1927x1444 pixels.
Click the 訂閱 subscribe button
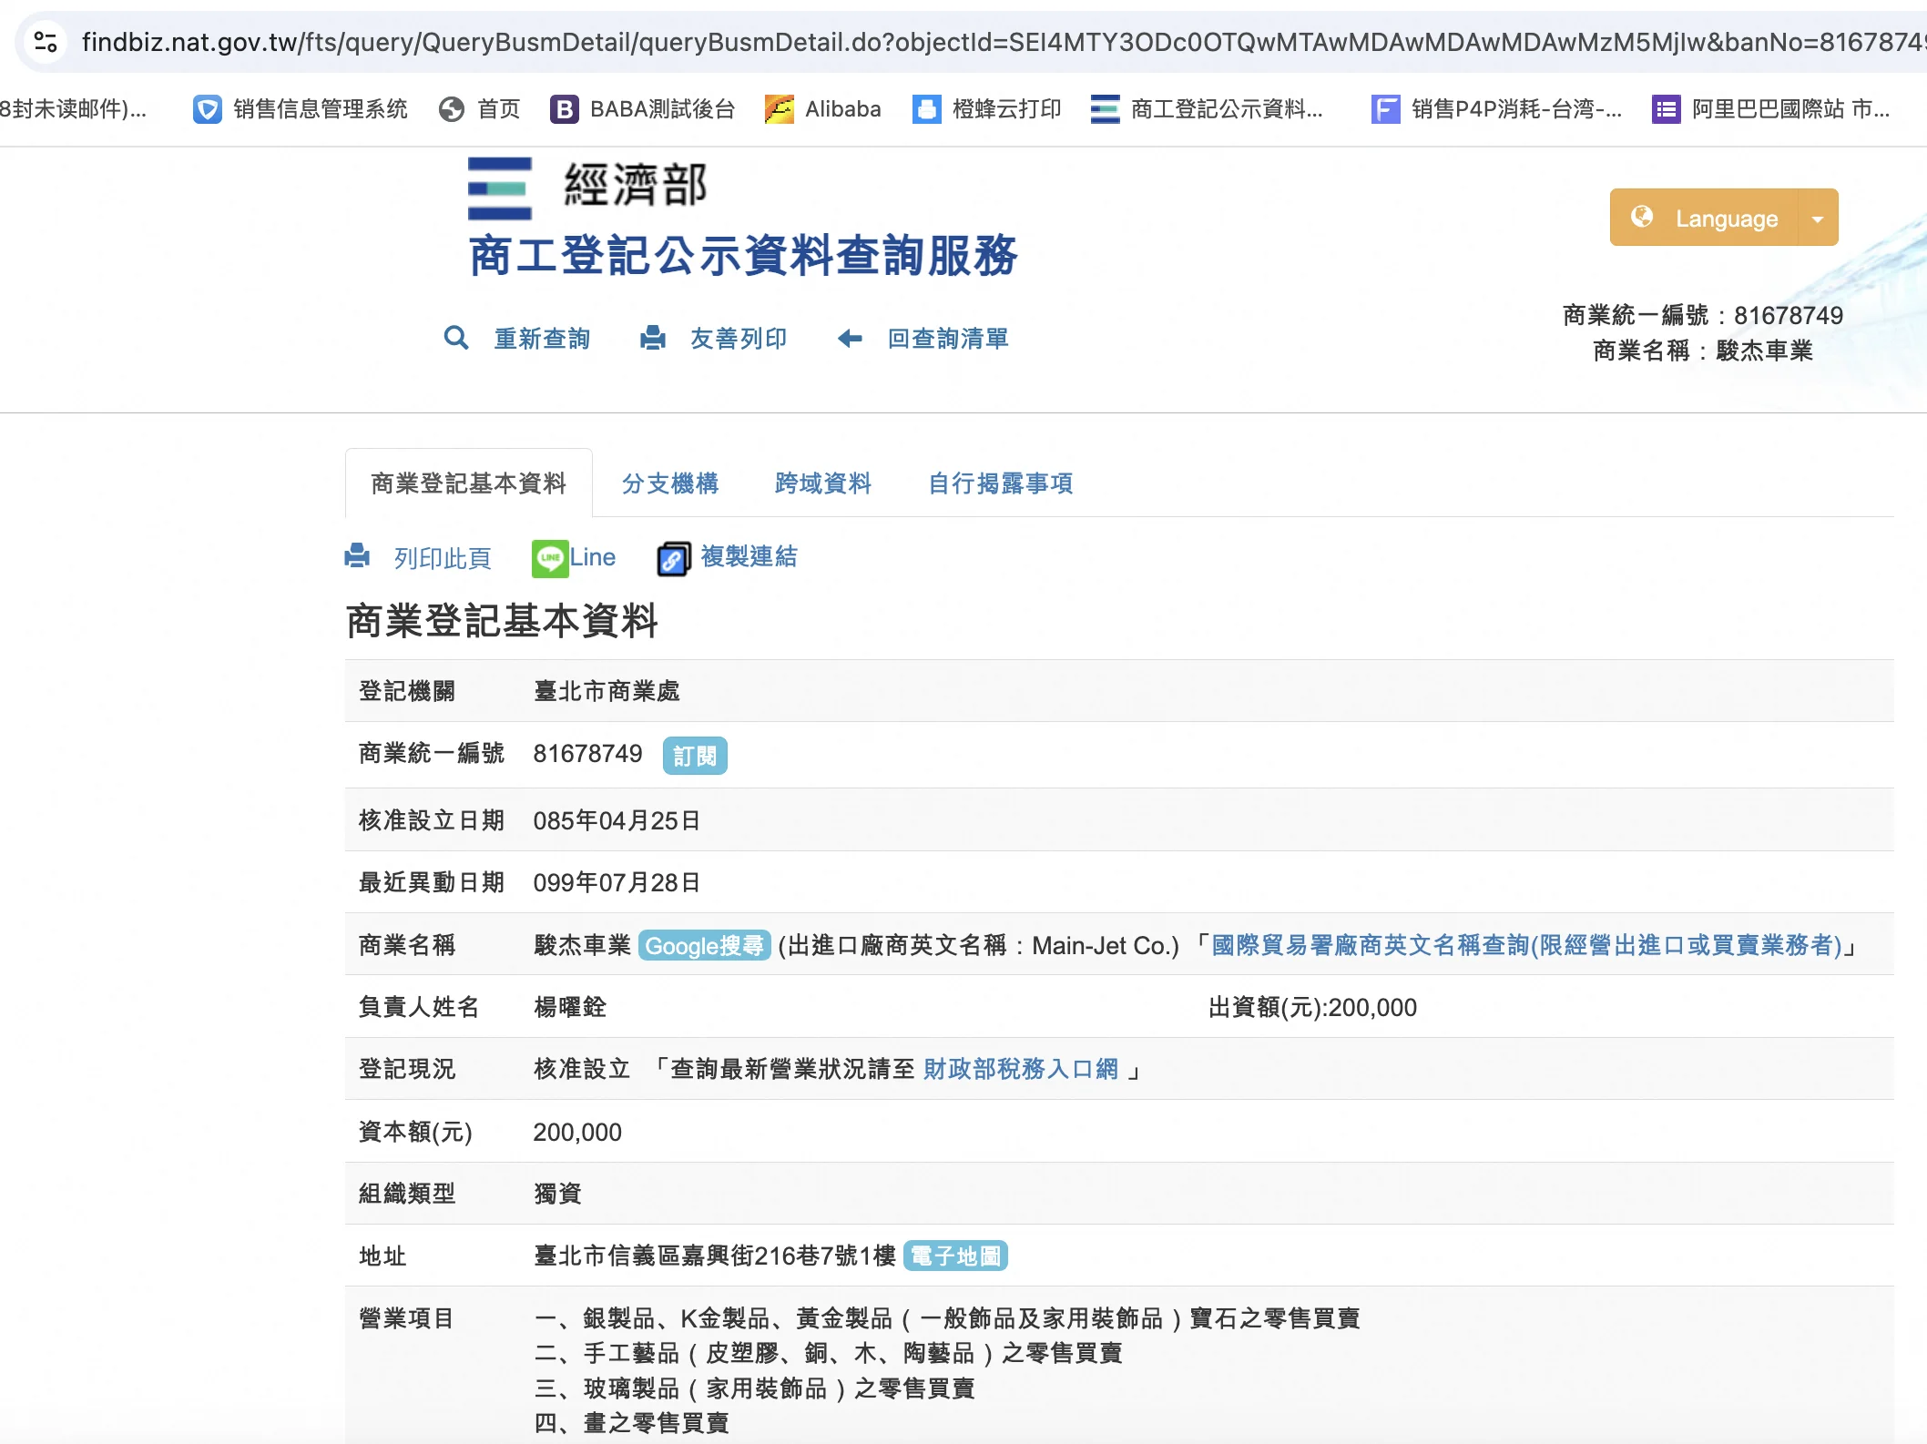pyautogui.click(x=695, y=756)
